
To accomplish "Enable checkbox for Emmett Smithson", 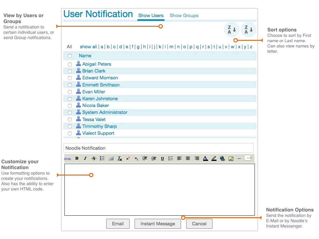I will 70,85.
